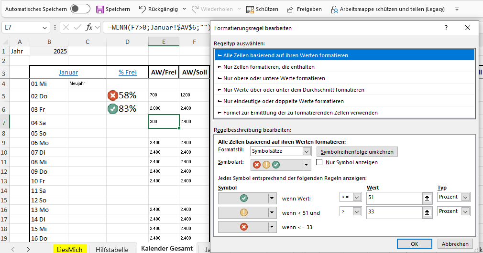Screen dimensions: 483x253
Task: Click range selector arrow beside value 51
Action: [427, 198]
